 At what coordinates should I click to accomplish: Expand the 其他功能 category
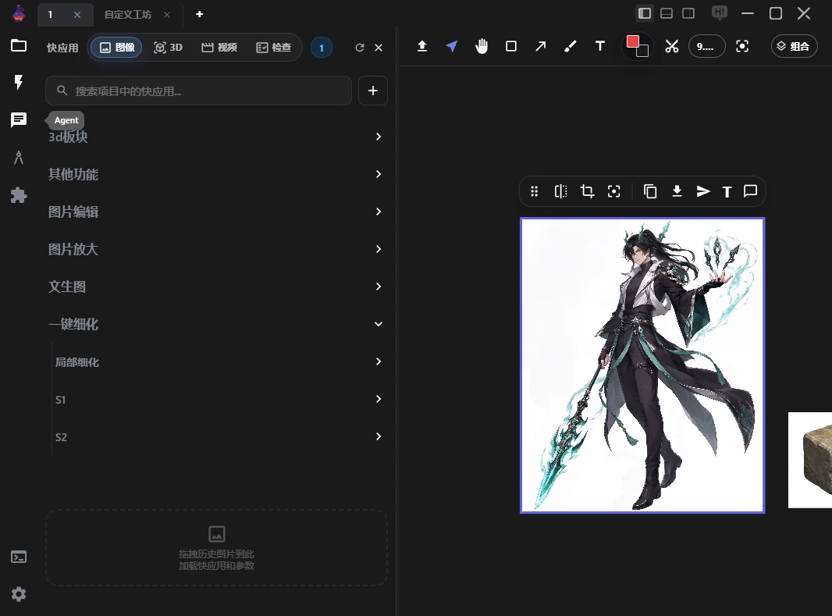click(216, 174)
